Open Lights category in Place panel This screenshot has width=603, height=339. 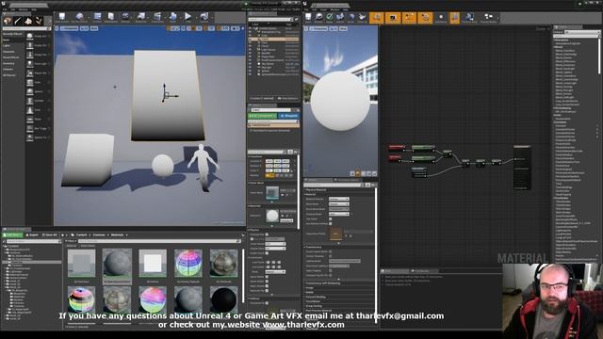click(7, 46)
